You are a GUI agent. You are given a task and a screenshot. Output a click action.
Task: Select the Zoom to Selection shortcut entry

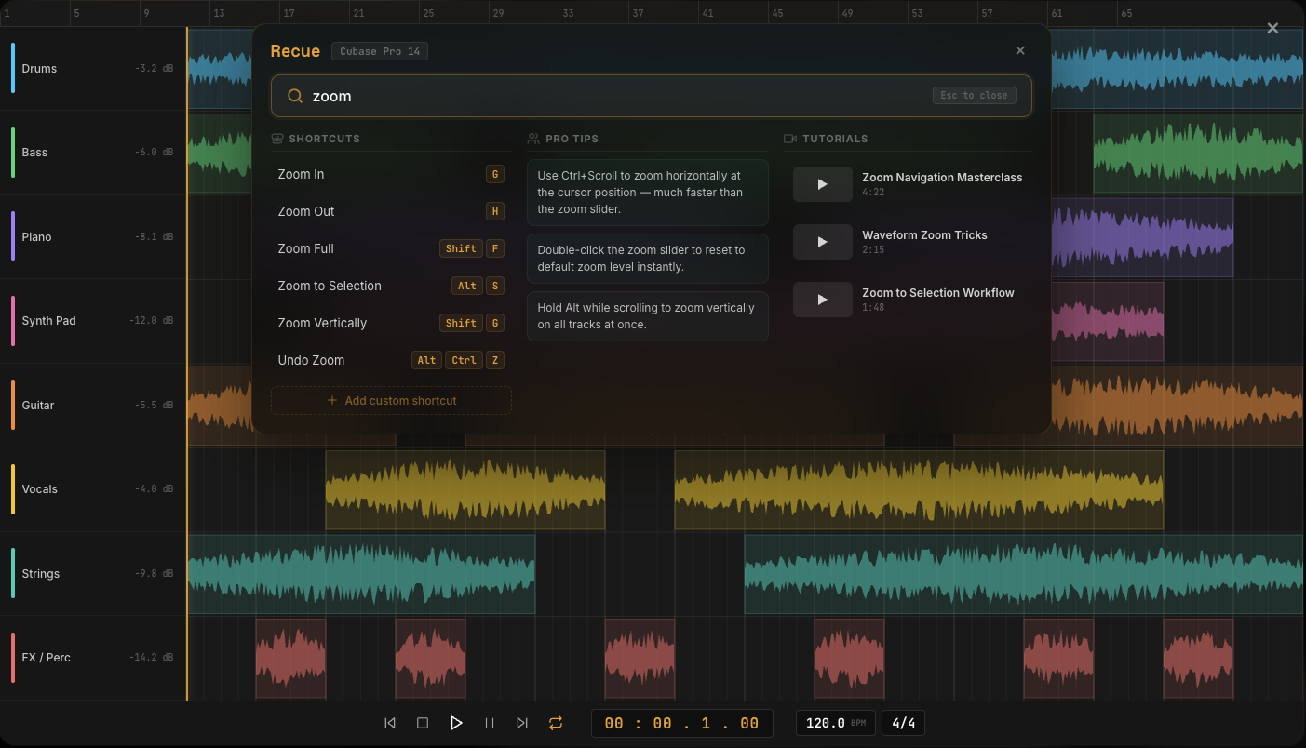pyautogui.click(x=391, y=286)
